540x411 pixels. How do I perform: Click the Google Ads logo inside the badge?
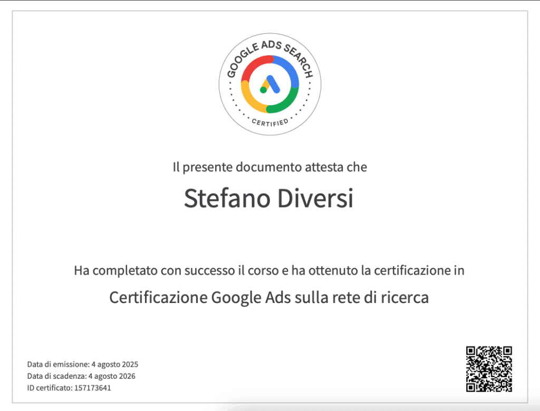pyautogui.click(x=270, y=84)
